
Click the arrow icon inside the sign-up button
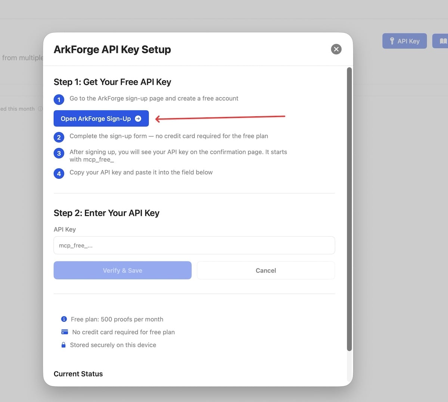click(138, 119)
